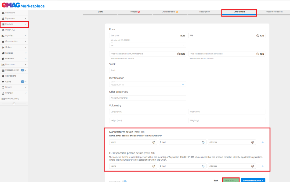Expand My account chevron
Image resolution: width=290 pixels, height=182 pixels.
click(x=26, y=18)
